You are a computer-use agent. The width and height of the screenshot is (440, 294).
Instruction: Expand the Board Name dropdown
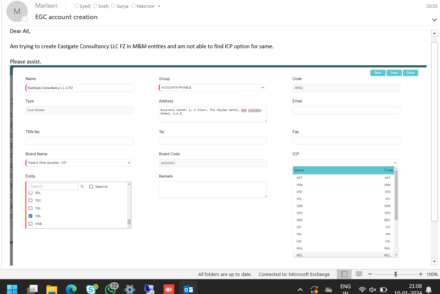point(129,163)
